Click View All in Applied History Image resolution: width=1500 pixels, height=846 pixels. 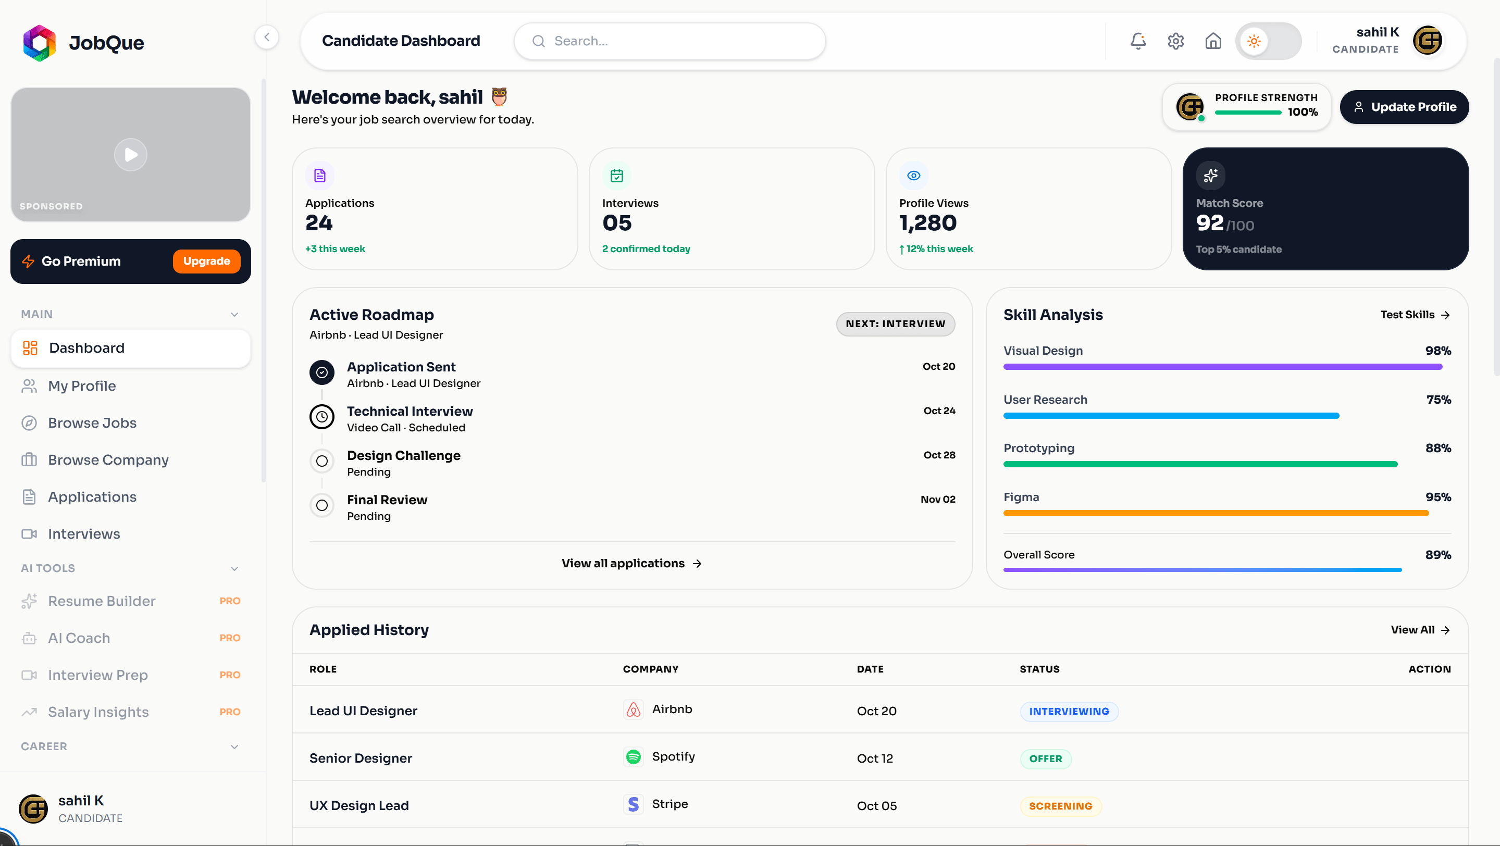coord(1420,630)
